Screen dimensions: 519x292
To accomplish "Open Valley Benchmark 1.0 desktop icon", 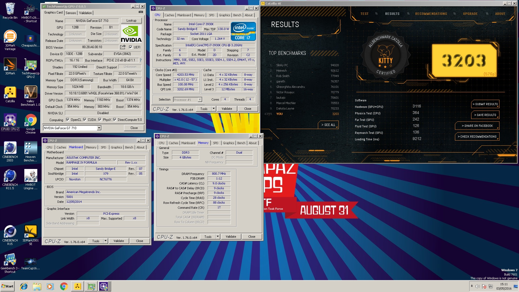I will pyautogui.click(x=31, y=96).
